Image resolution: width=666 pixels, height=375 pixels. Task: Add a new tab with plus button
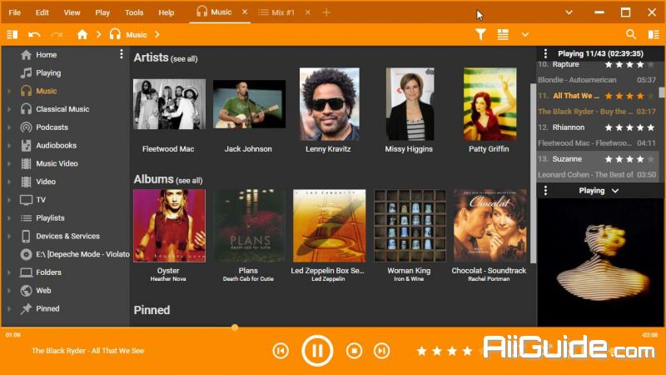pyautogui.click(x=326, y=12)
